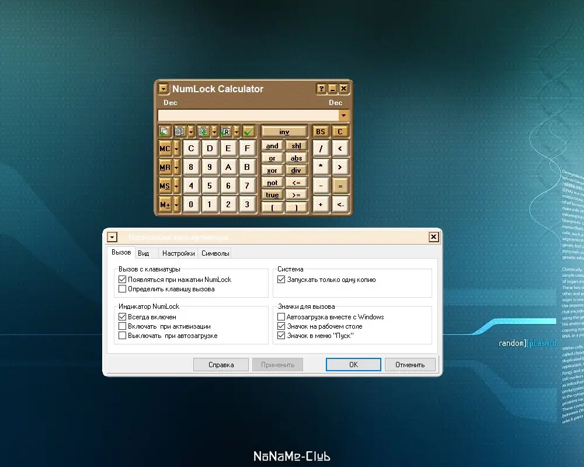Image resolution: width=584 pixels, height=467 pixels.
Task: Confirm settings with the OK button
Action: 353,365
